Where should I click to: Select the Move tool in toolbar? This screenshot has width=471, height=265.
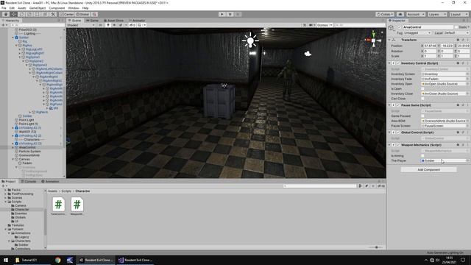pos(14,14)
